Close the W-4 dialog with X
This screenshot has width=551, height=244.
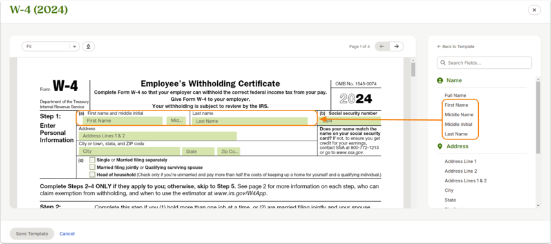pos(534,10)
